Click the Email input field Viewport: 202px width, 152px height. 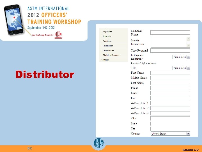point(170,93)
